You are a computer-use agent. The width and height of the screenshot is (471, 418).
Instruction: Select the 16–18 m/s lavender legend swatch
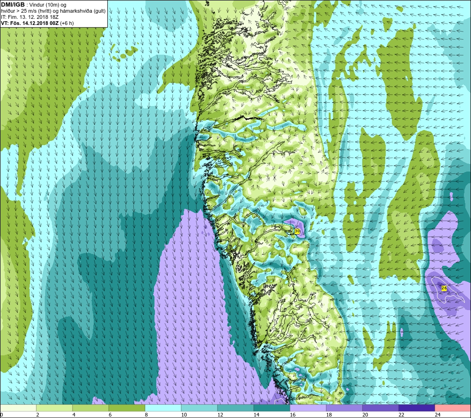[308, 408]
